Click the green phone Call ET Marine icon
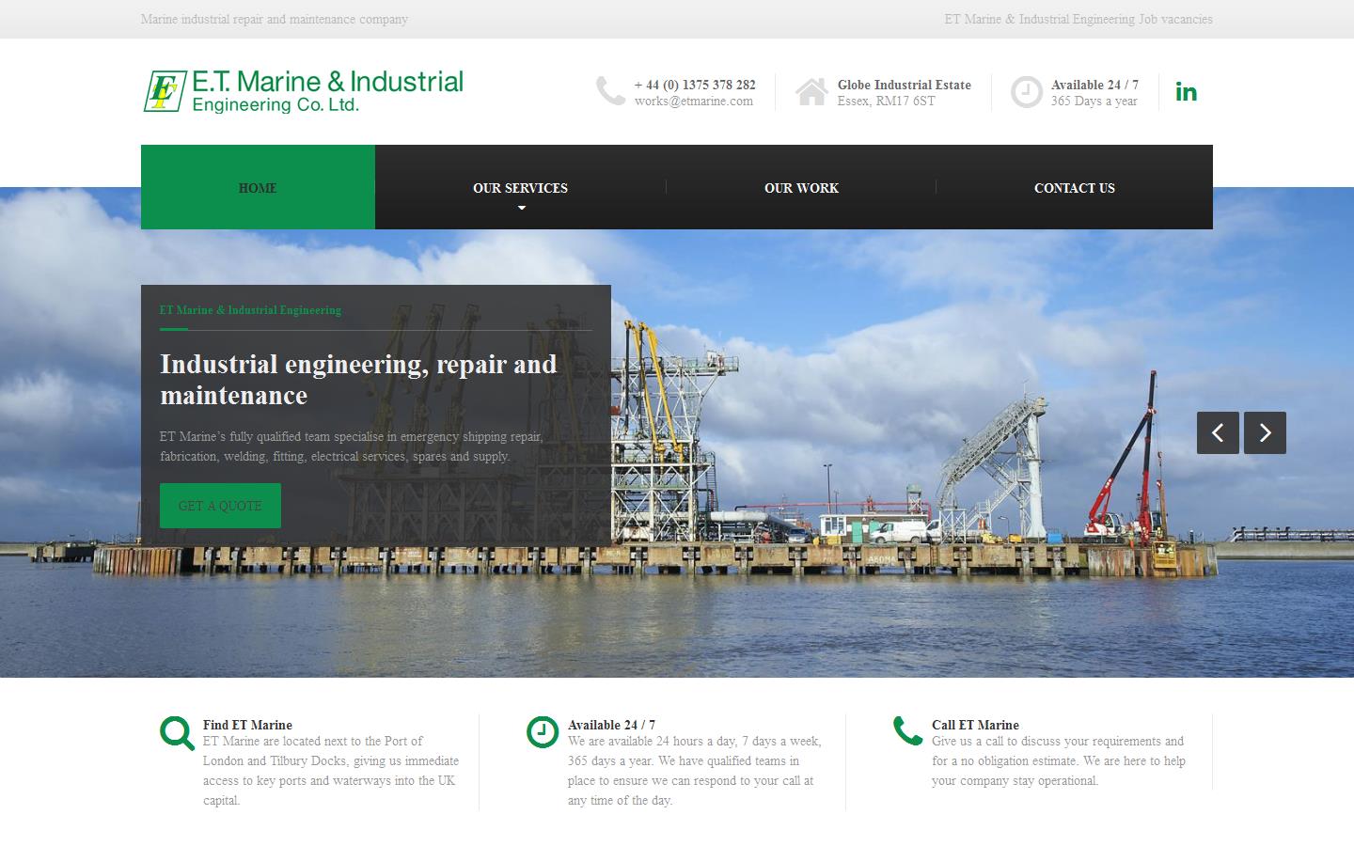The height and width of the screenshot is (846, 1354). click(907, 731)
